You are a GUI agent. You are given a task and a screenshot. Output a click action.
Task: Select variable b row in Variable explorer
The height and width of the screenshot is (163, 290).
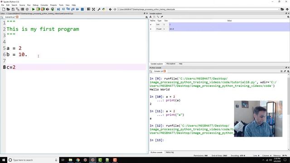[219, 29]
